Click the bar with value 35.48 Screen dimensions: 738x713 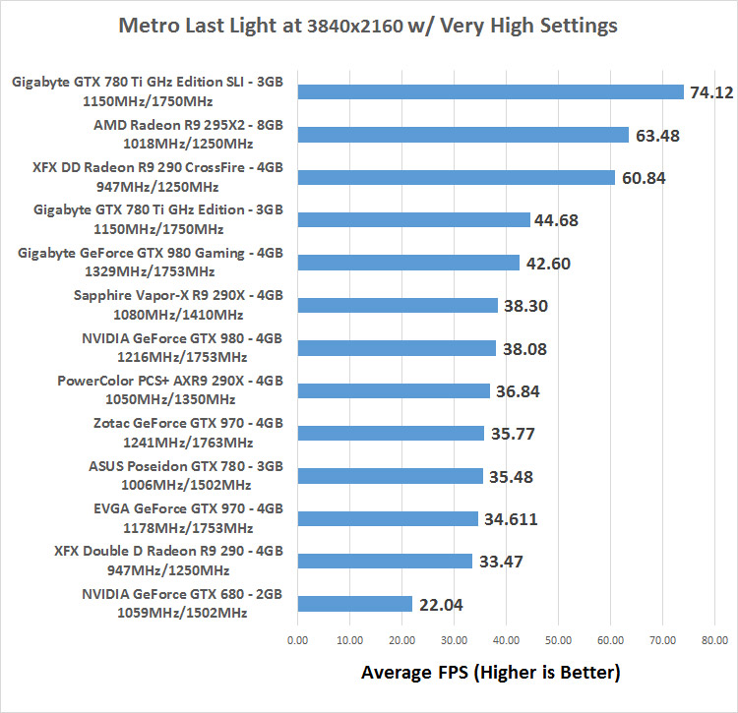point(391,476)
